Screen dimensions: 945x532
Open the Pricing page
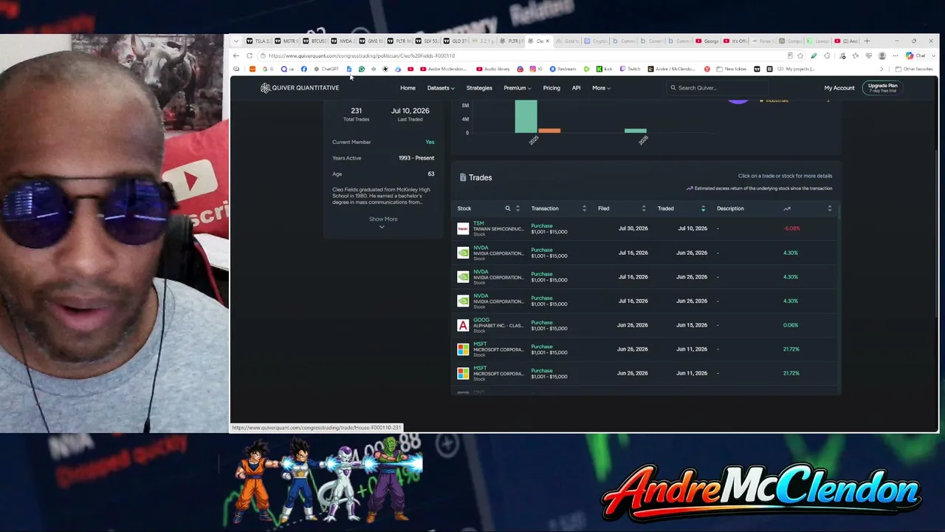(x=551, y=88)
